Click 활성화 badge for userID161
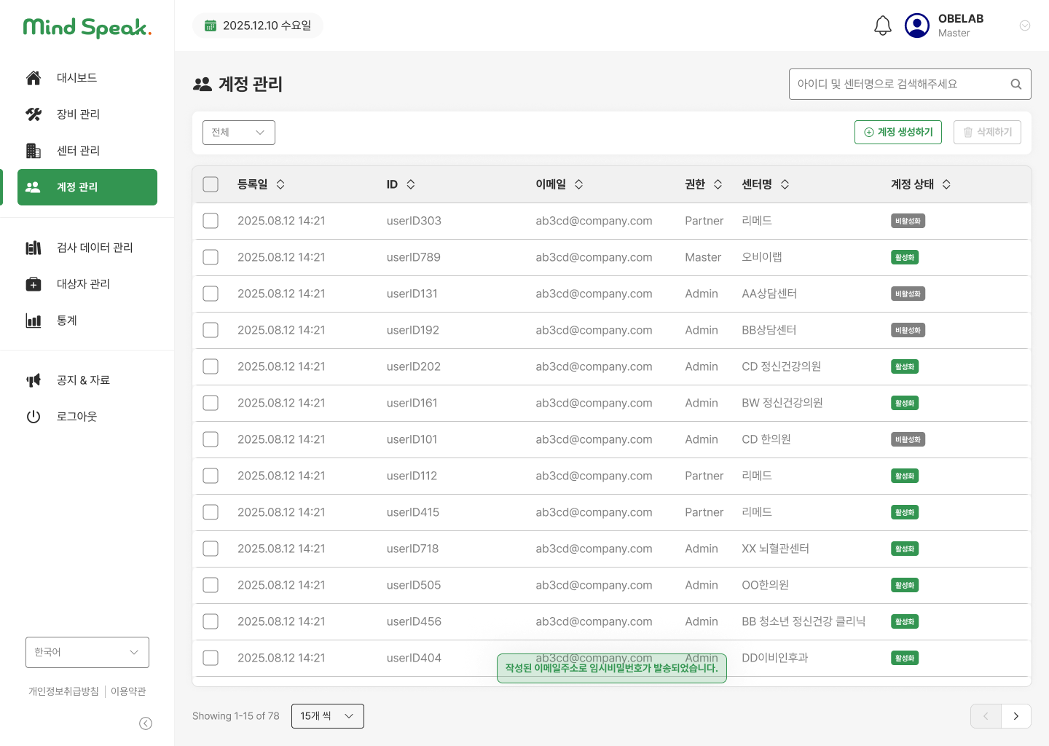This screenshot has width=1049, height=746. pos(905,403)
